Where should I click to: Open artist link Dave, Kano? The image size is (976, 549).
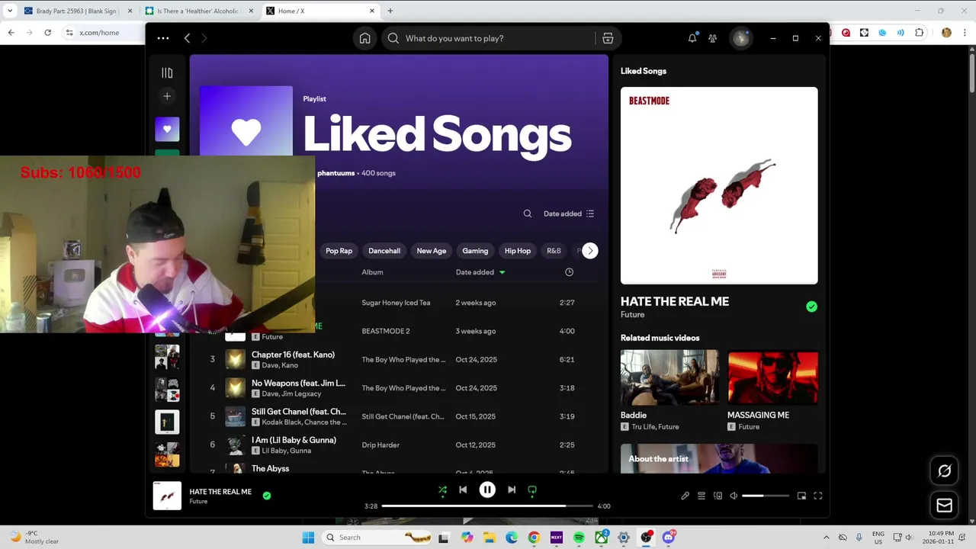280,365
